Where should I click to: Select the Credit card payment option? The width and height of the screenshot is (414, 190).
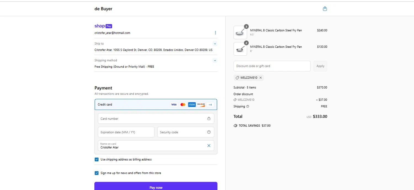[x=156, y=105]
